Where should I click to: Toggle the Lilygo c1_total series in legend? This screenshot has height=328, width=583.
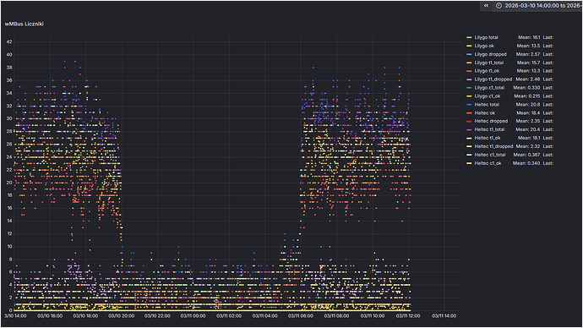[x=489, y=88]
